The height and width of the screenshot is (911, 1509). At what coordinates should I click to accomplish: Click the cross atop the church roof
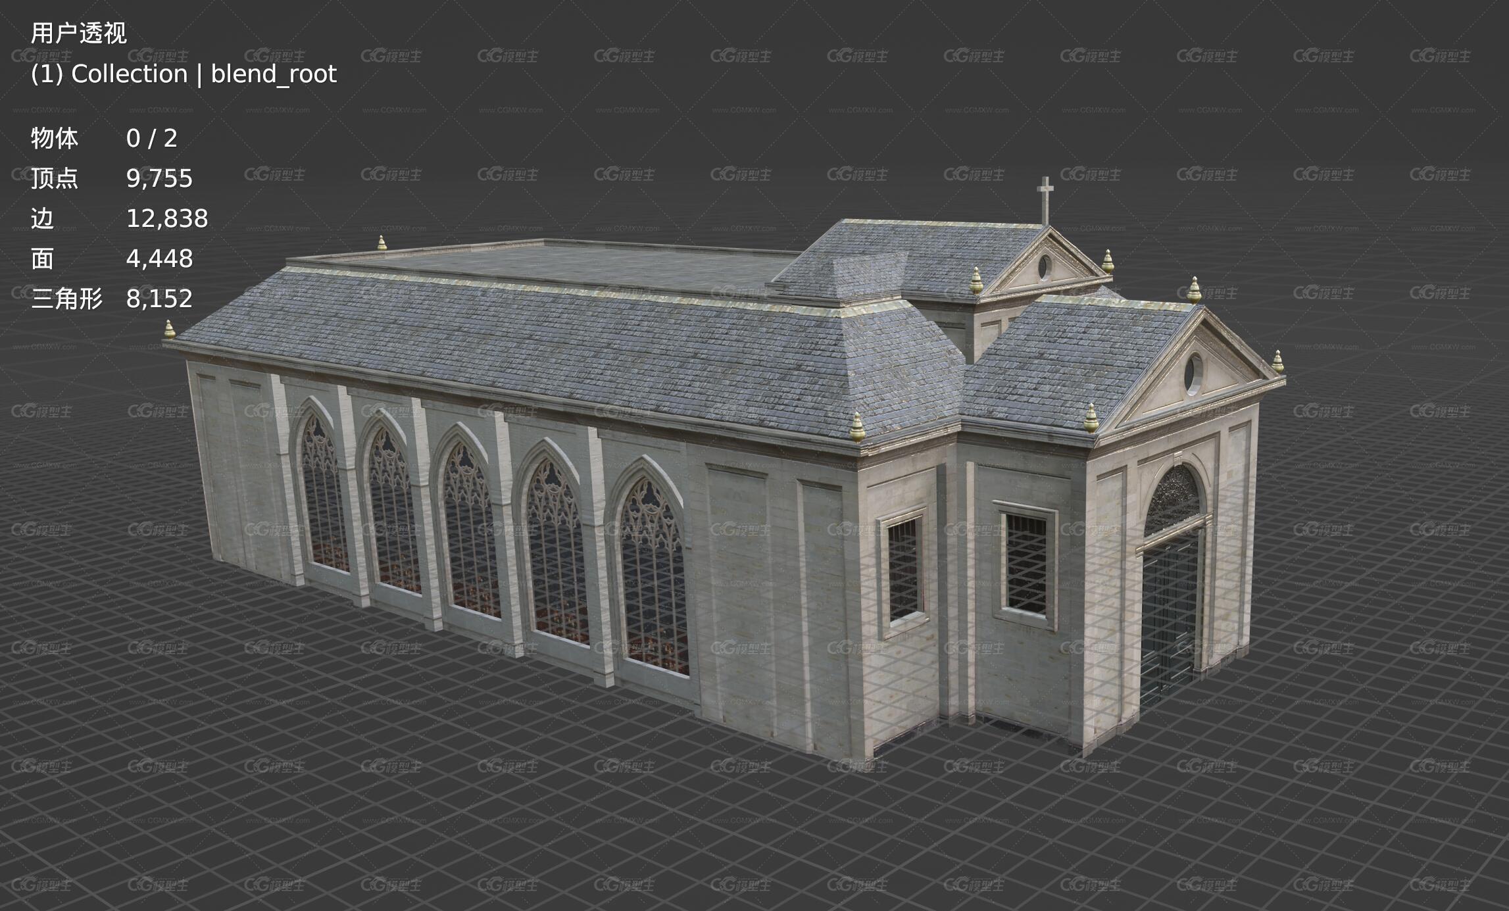pos(1045,200)
